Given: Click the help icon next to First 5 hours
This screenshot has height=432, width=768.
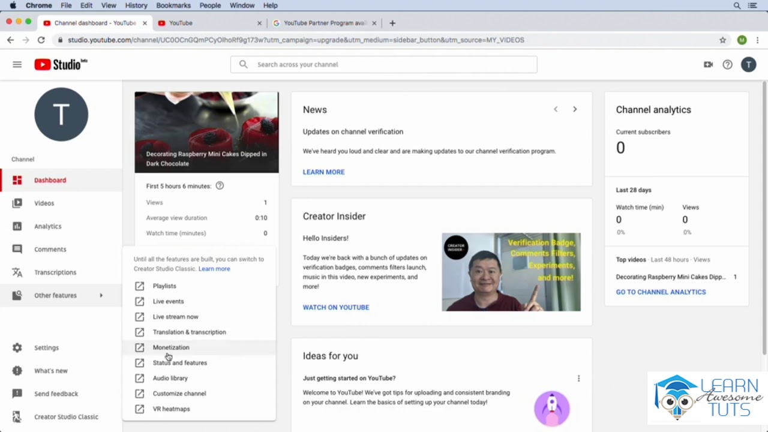Looking at the screenshot, I should 220,186.
